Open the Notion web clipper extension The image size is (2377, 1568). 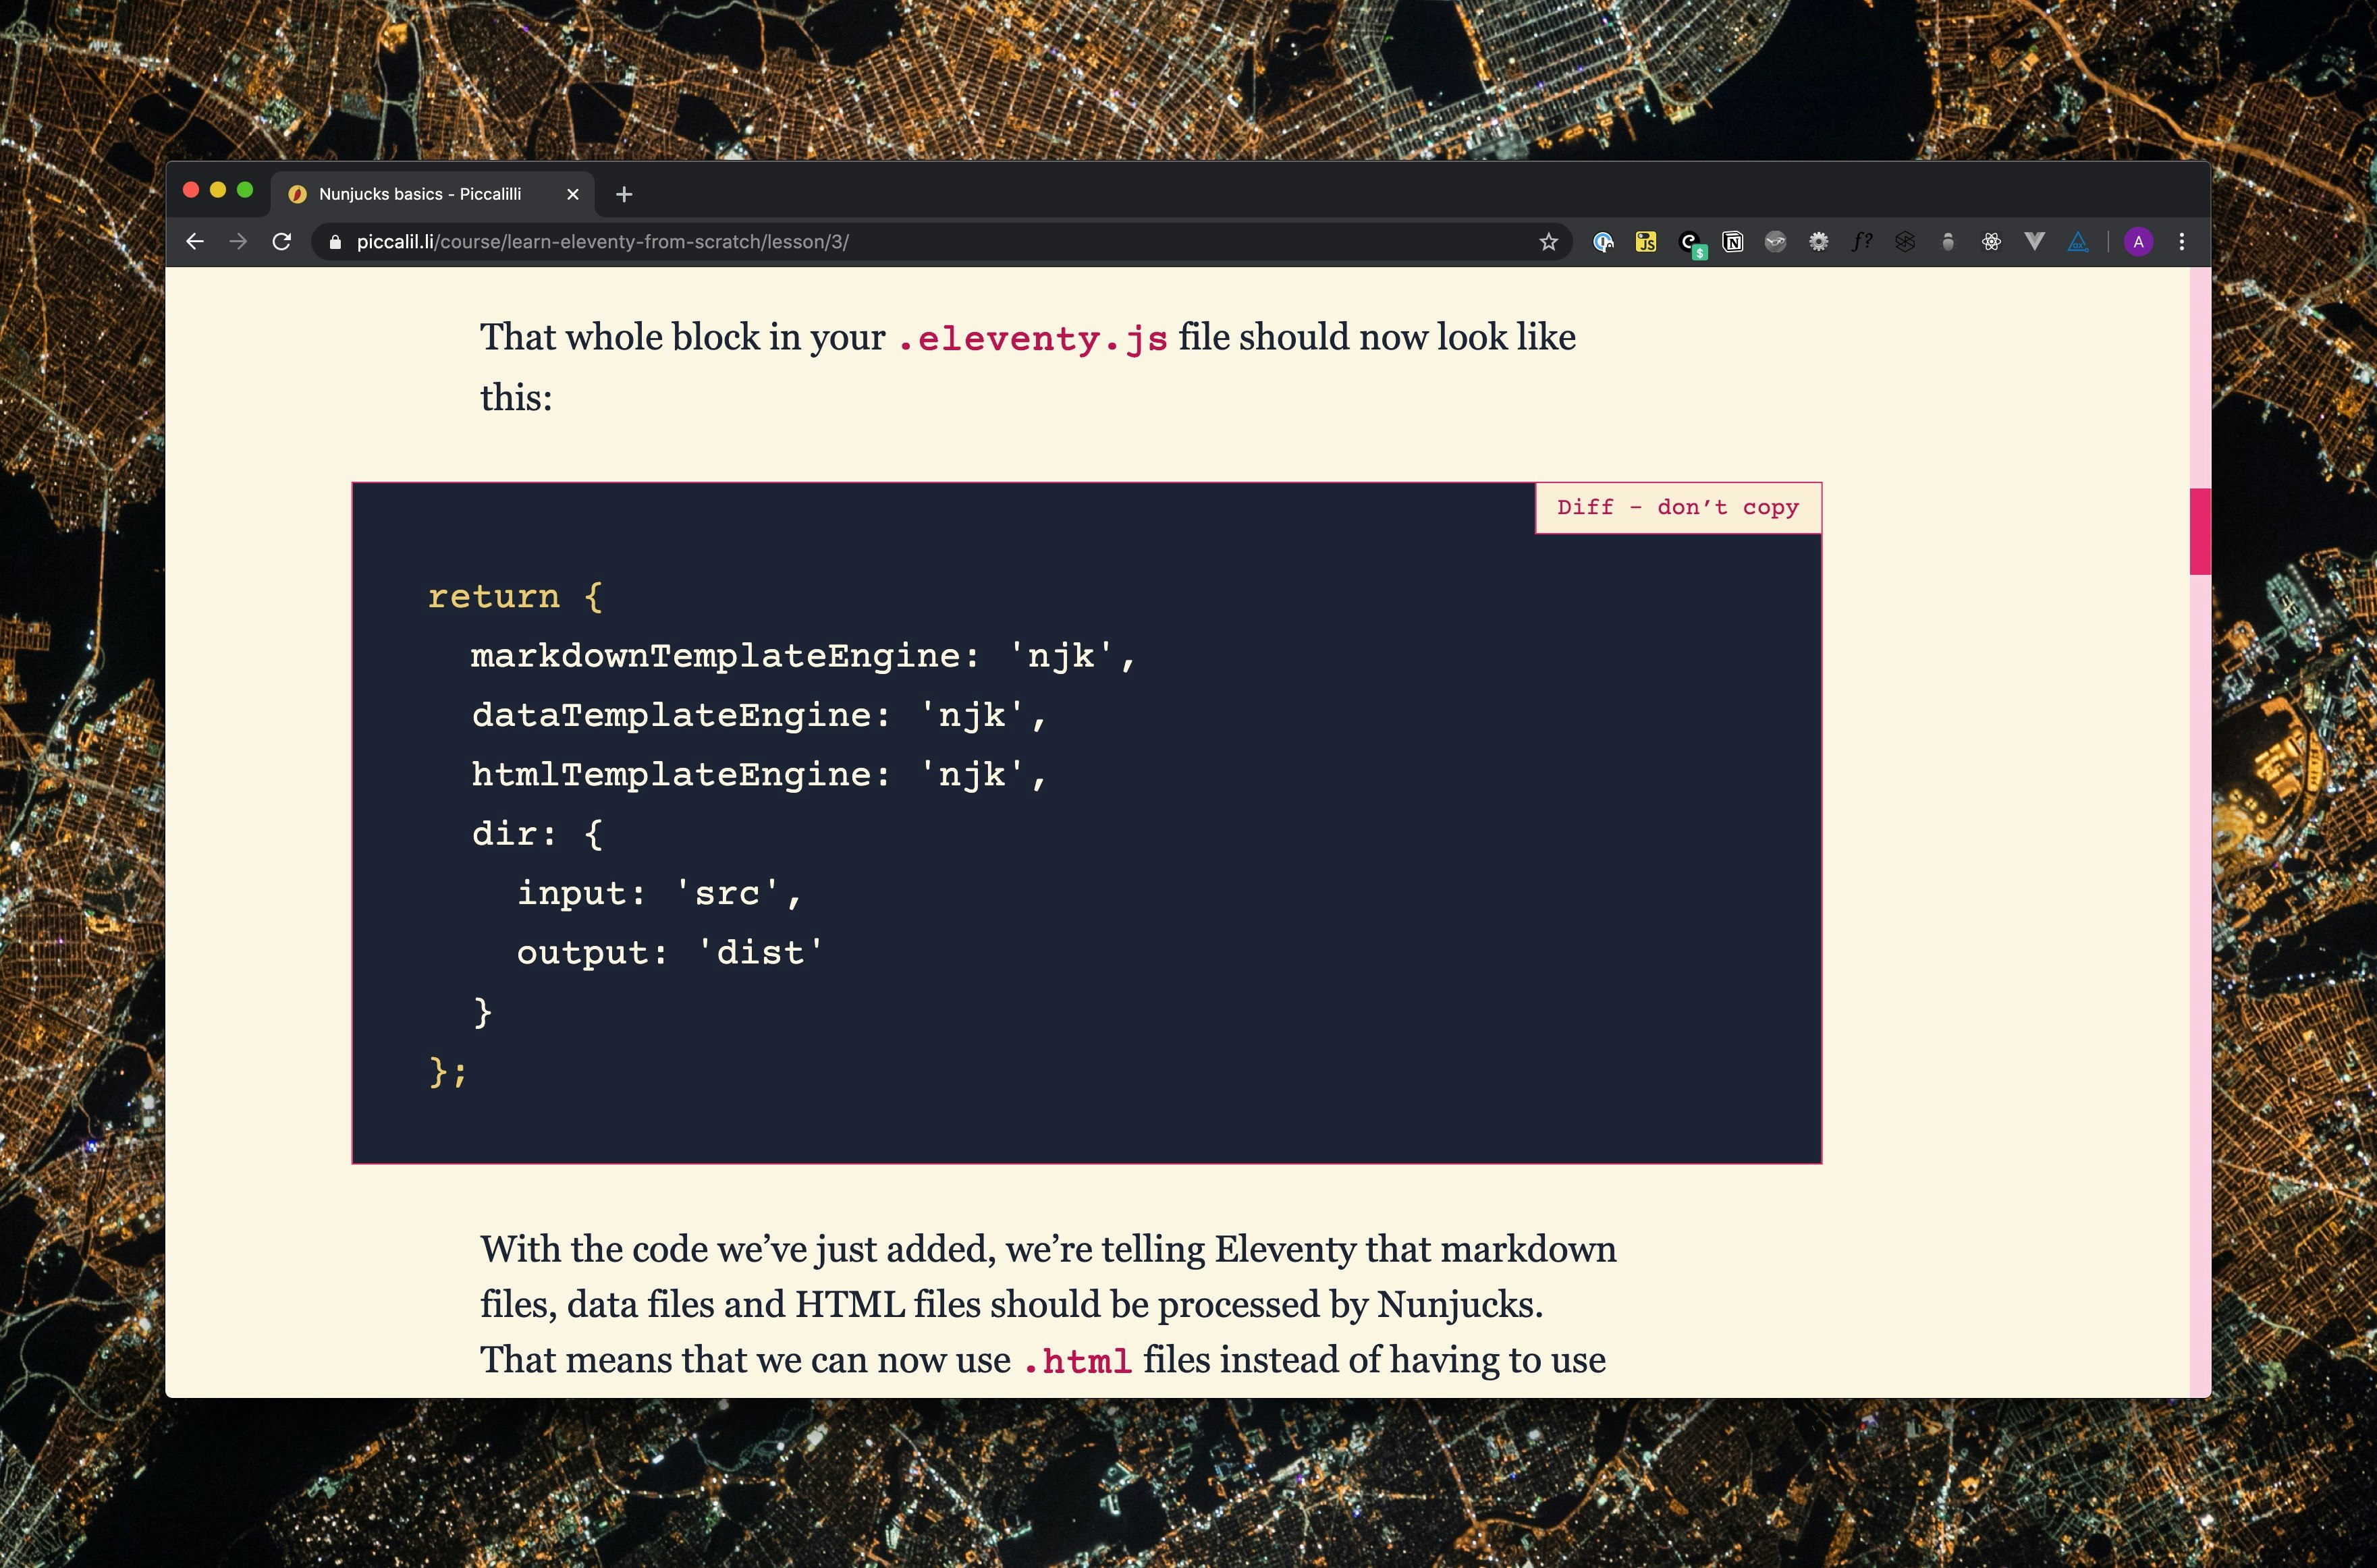coord(1733,241)
